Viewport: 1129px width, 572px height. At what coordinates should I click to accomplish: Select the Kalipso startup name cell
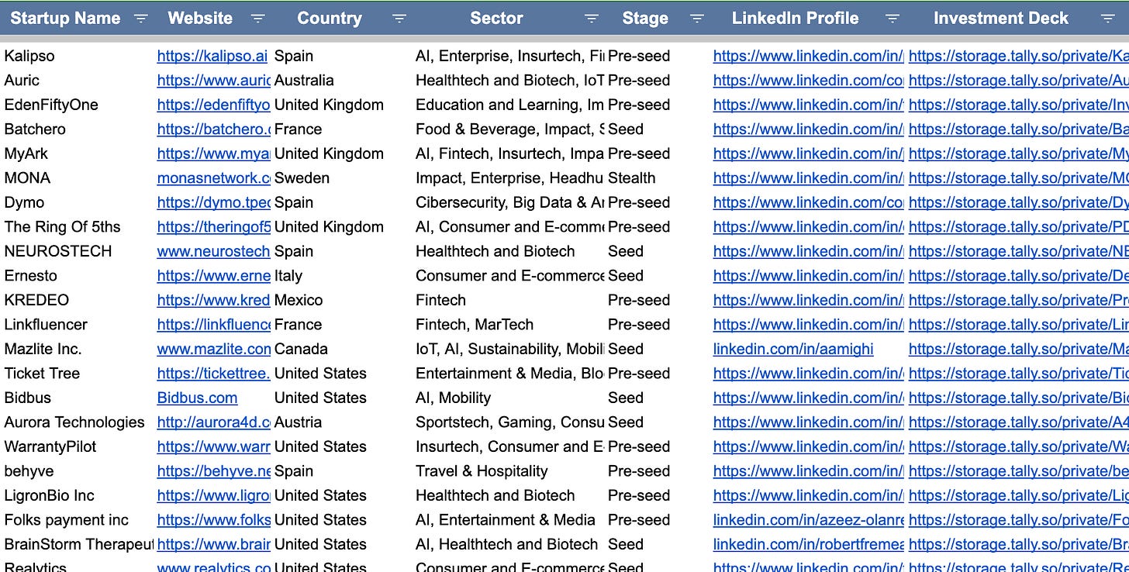pyautogui.click(x=29, y=56)
